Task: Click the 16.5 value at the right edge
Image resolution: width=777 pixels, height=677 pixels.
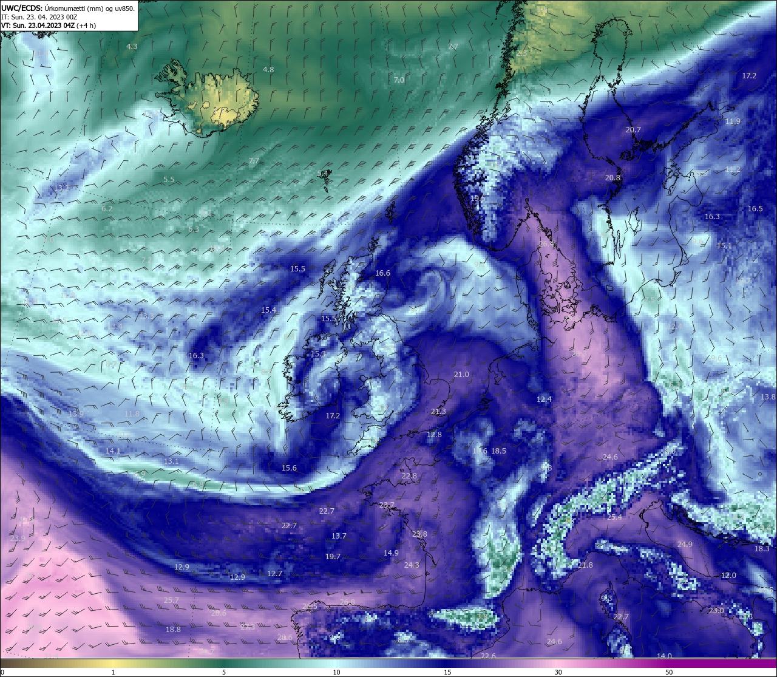Action: click(x=755, y=209)
